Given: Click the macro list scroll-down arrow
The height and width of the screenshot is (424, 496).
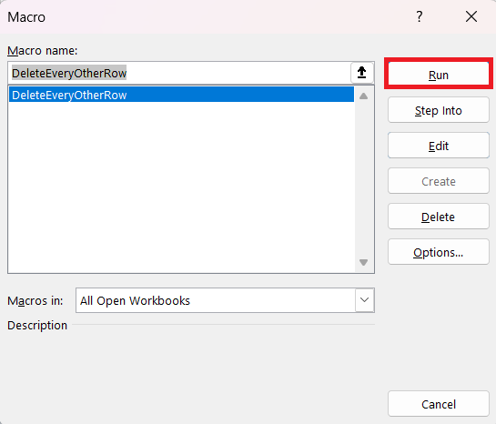Looking at the screenshot, I should [x=363, y=262].
